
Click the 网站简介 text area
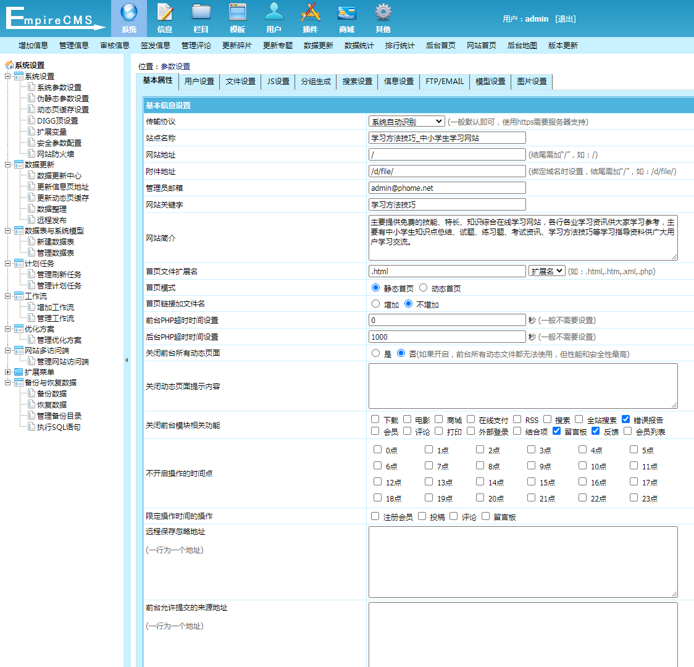pos(523,238)
